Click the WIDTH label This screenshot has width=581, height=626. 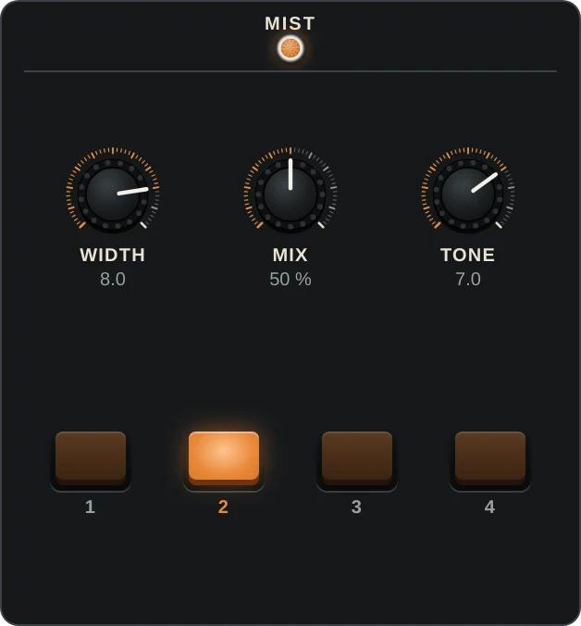point(113,255)
